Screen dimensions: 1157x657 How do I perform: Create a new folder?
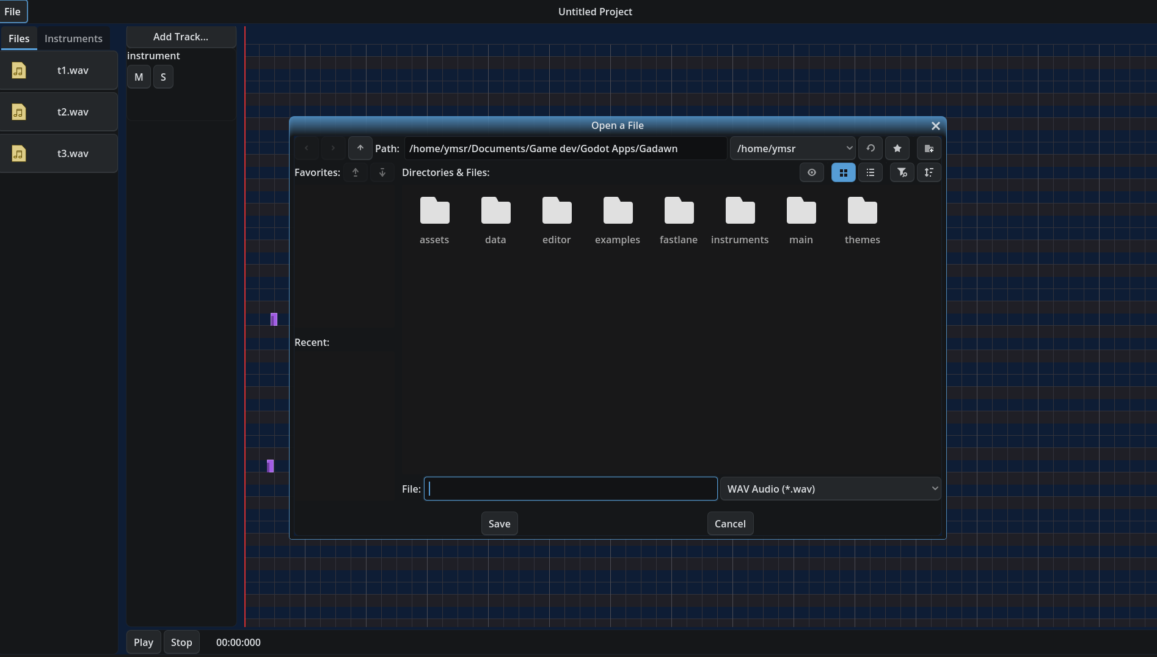coord(929,149)
